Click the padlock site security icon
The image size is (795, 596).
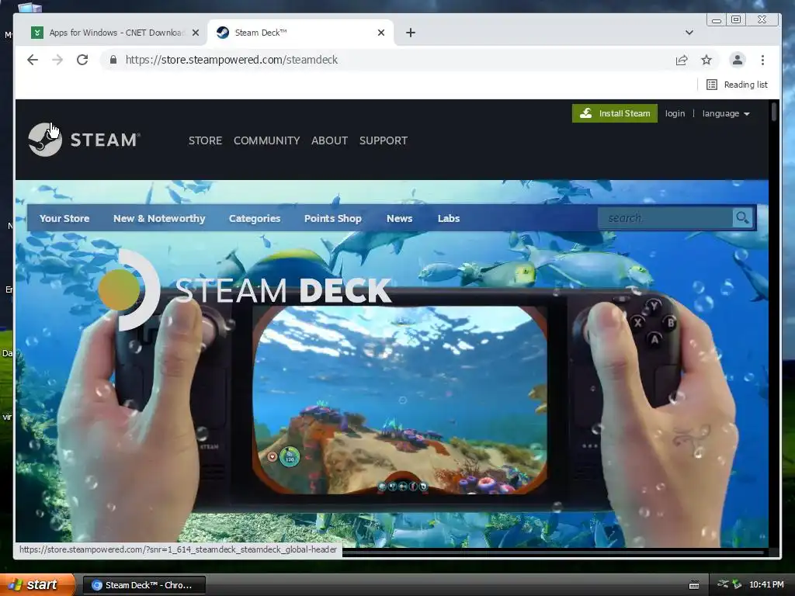coord(113,60)
